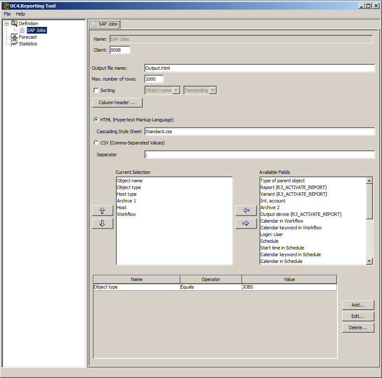Click the Available Fields scroll down arrow
Image resolution: width=382 pixels, height=378 pixels.
tap(369, 261)
